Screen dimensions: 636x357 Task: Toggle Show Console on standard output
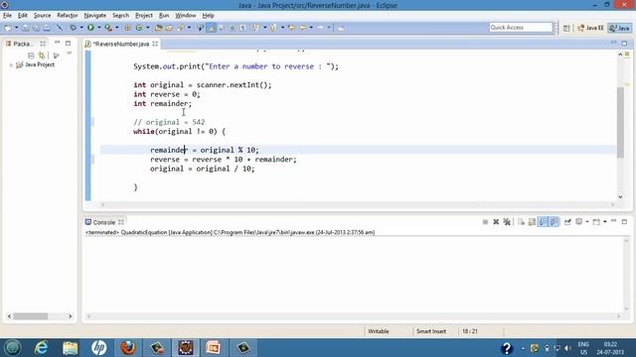[x=543, y=222]
